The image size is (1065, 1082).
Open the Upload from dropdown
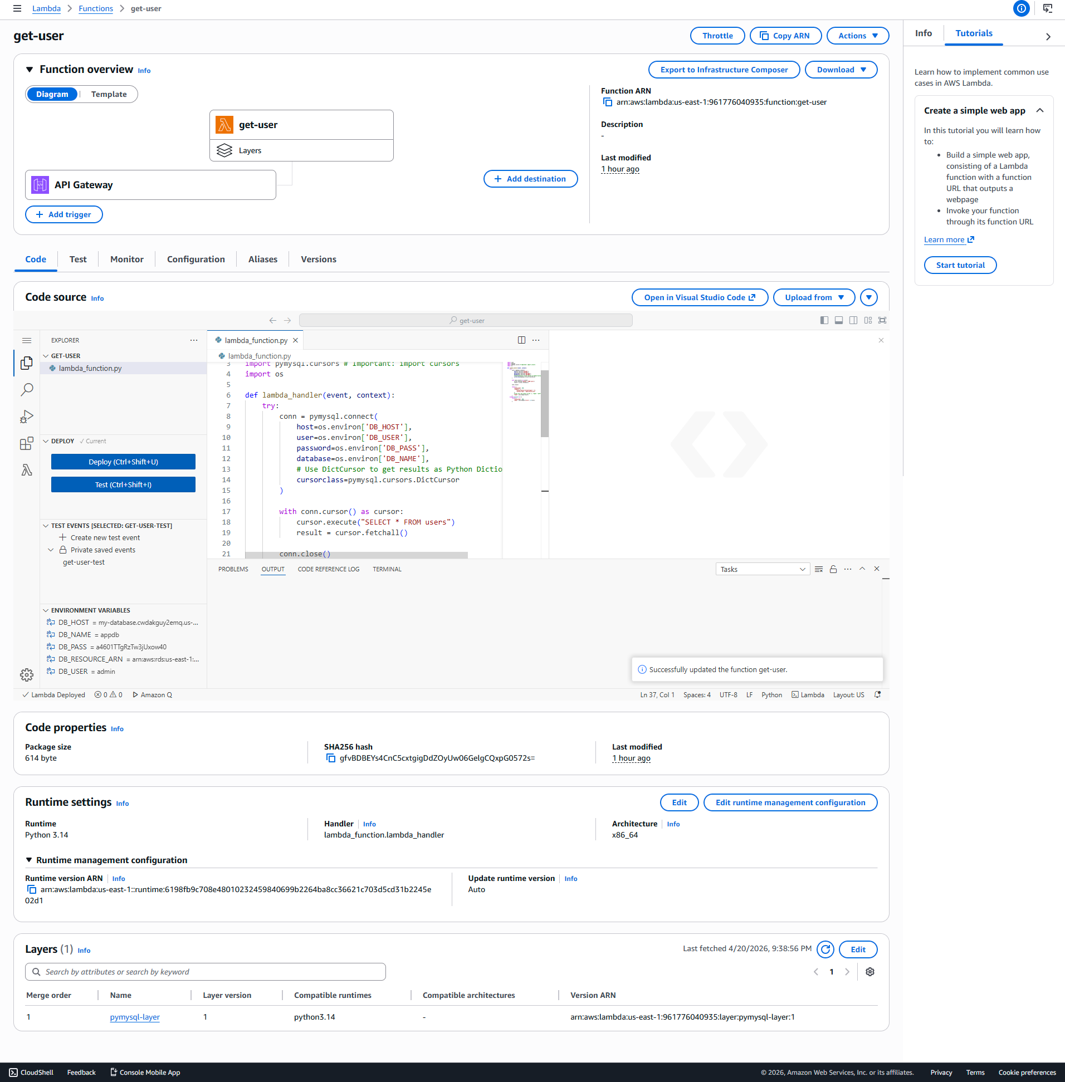(814, 297)
